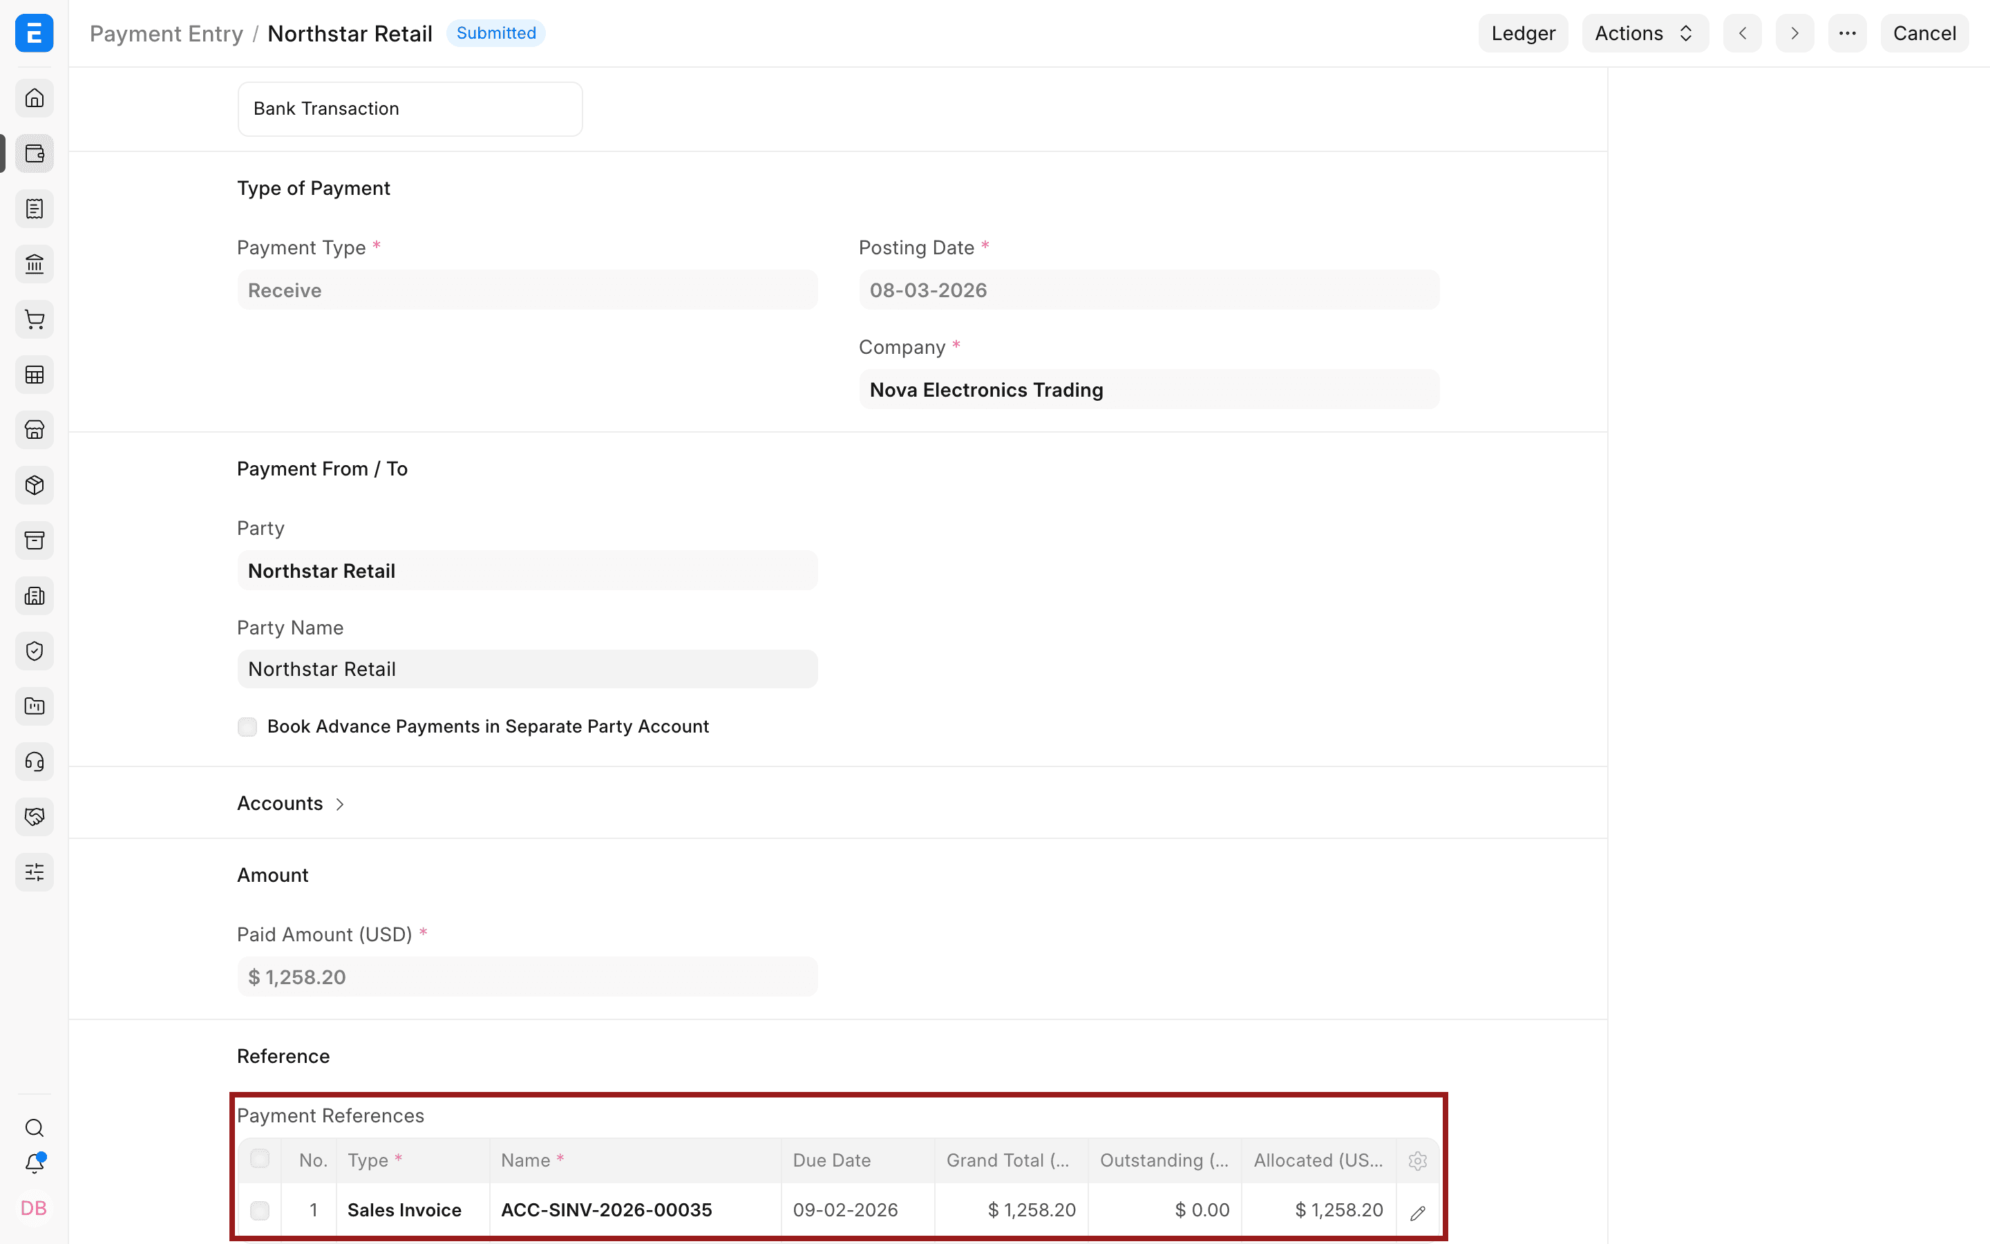Open search from the sidebar magnifier
Image resolution: width=1990 pixels, height=1244 pixels.
pos(35,1128)
